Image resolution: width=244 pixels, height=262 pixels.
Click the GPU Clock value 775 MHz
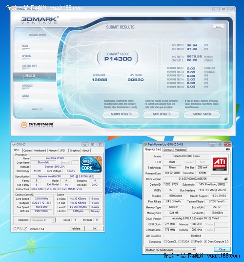(x=170, y=224)
